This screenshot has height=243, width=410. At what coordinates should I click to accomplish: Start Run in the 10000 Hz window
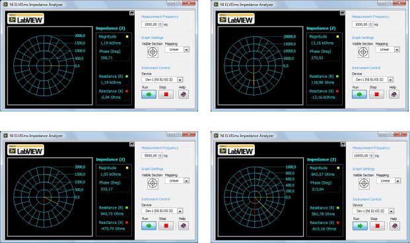(360, 226)
